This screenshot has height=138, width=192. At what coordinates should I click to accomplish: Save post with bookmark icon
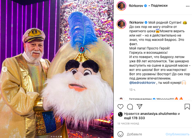tap(187, 107)
